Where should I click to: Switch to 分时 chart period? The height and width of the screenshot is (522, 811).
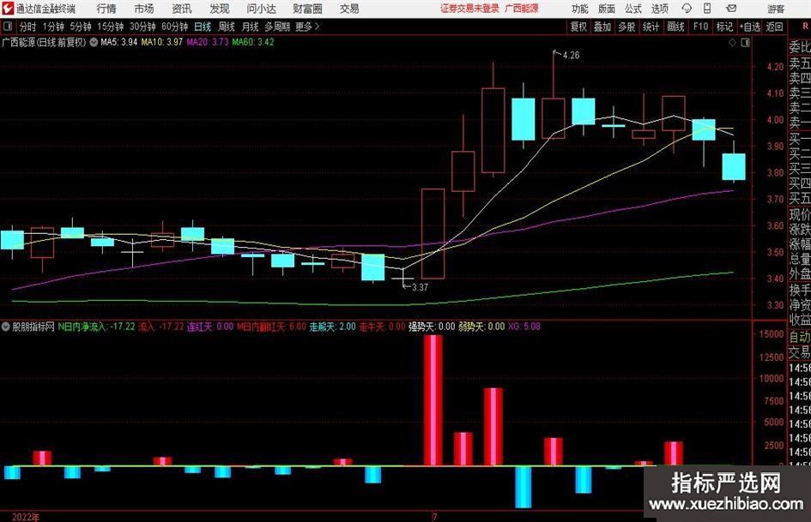click(28, 27)
